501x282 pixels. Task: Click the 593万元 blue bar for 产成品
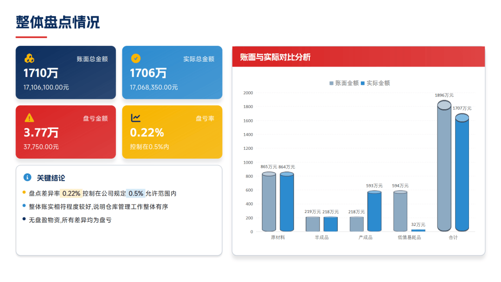point(374,211)
